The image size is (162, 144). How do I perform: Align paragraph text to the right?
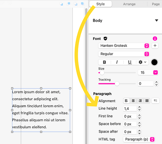pyautogui.click(x=140, y=101)
